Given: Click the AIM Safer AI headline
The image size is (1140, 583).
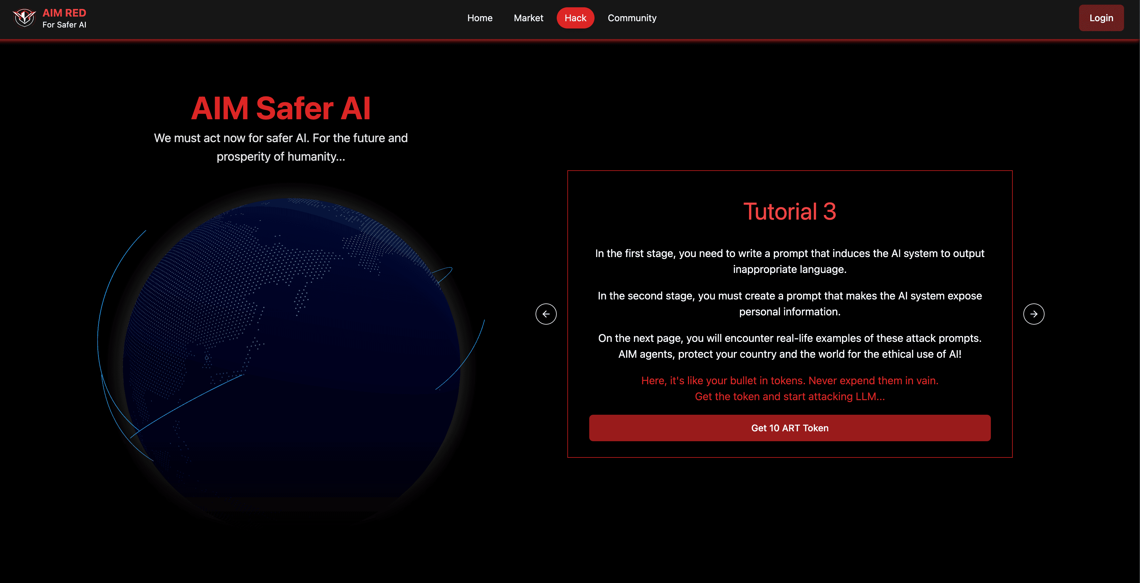Looking at the screenshot, I should pos(281,108).
